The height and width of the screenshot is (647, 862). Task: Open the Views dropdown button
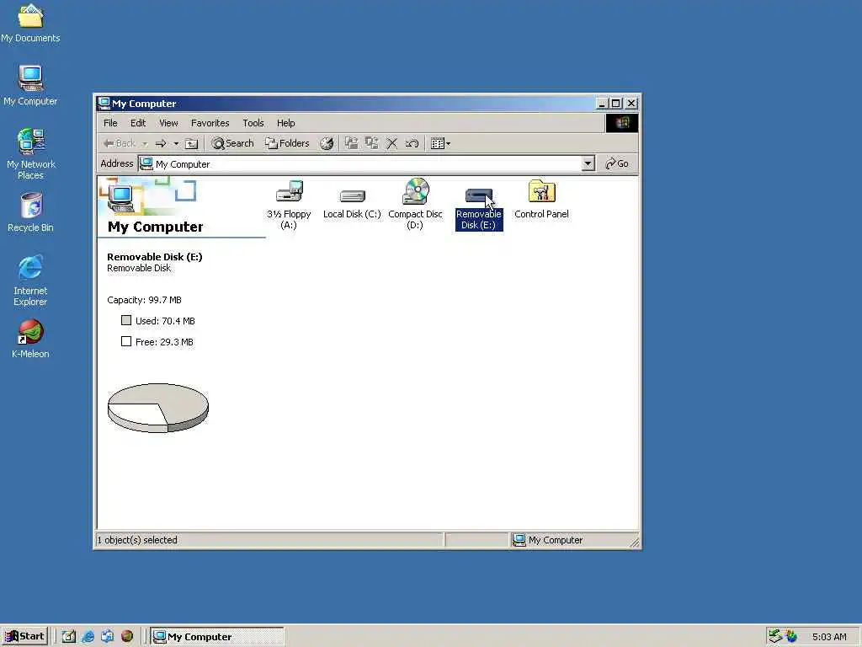(441, 143)
